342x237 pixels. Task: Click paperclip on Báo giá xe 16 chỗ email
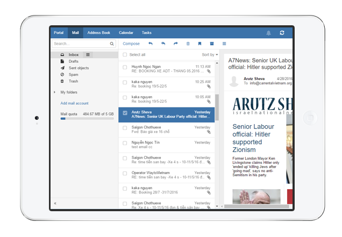209,132
